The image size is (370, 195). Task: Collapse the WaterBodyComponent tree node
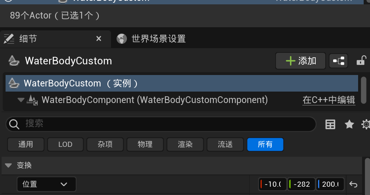21,100
